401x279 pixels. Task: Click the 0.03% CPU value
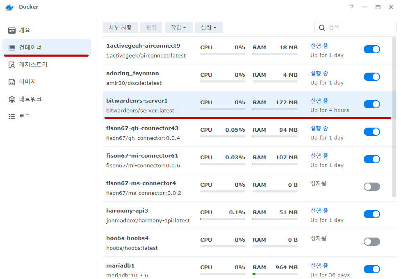point(235,158)
